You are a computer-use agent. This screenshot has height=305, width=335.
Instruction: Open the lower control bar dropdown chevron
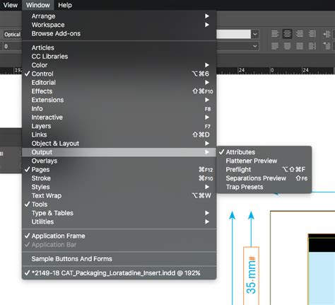pyautogui.click(x=255, y=46)
